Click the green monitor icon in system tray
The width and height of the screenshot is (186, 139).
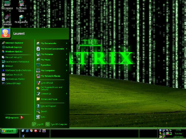coord(164,133)
